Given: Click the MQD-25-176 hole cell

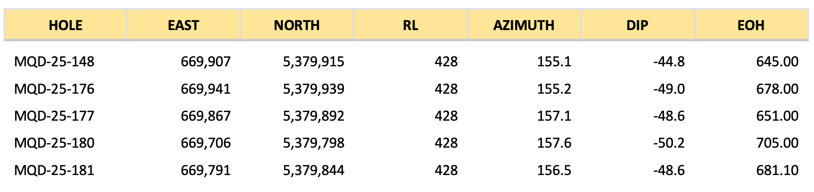Looking at the screenshot, I should [x=54, y=89].
